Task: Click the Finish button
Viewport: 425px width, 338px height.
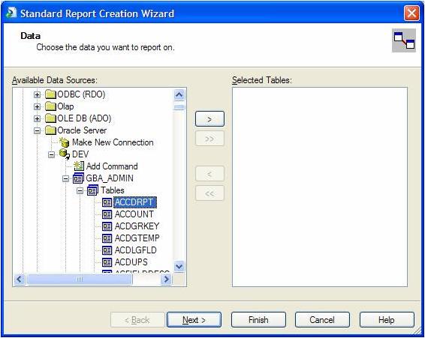Action: 258,320
